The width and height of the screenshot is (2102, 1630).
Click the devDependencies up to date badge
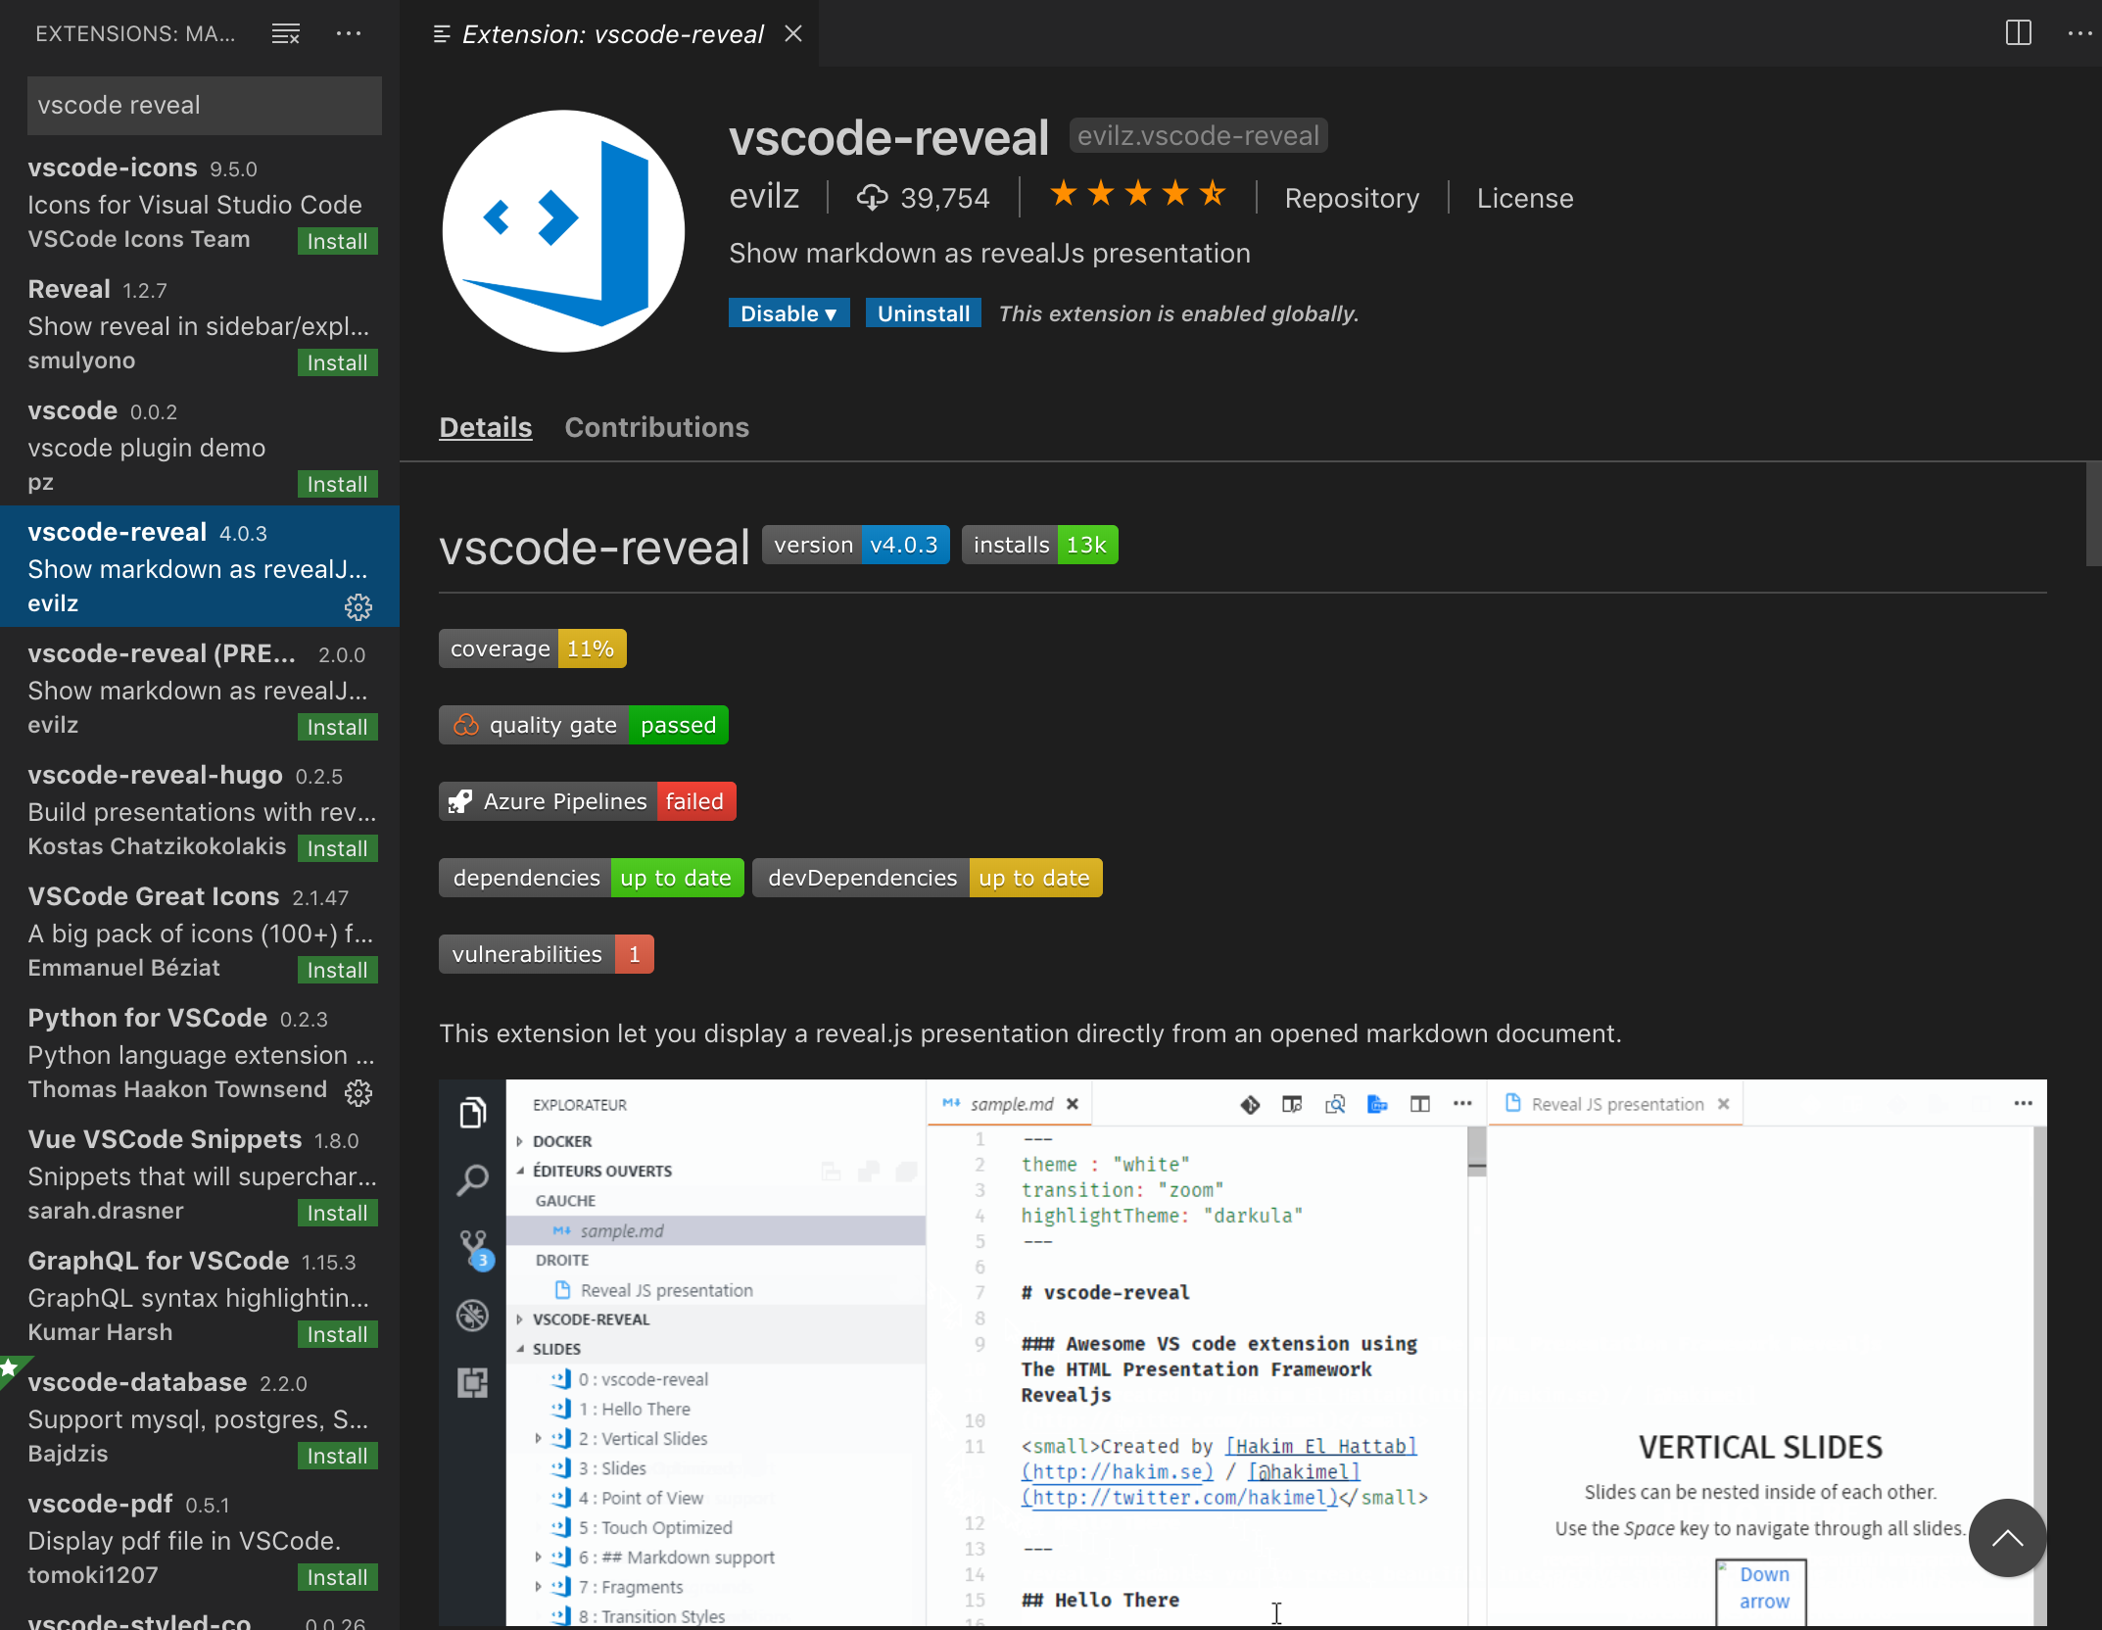pos(928,878)
